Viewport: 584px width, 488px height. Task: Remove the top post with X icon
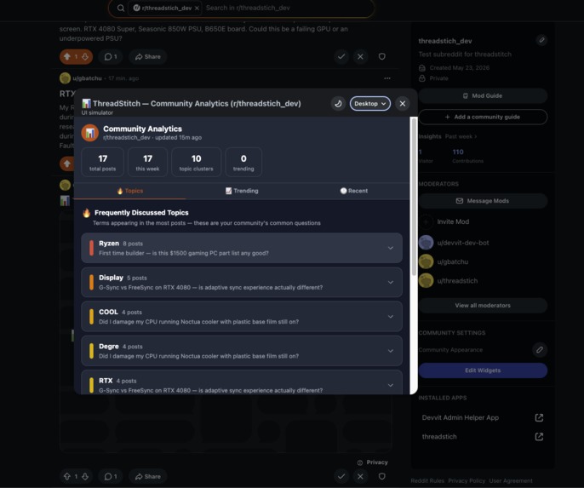360,56
